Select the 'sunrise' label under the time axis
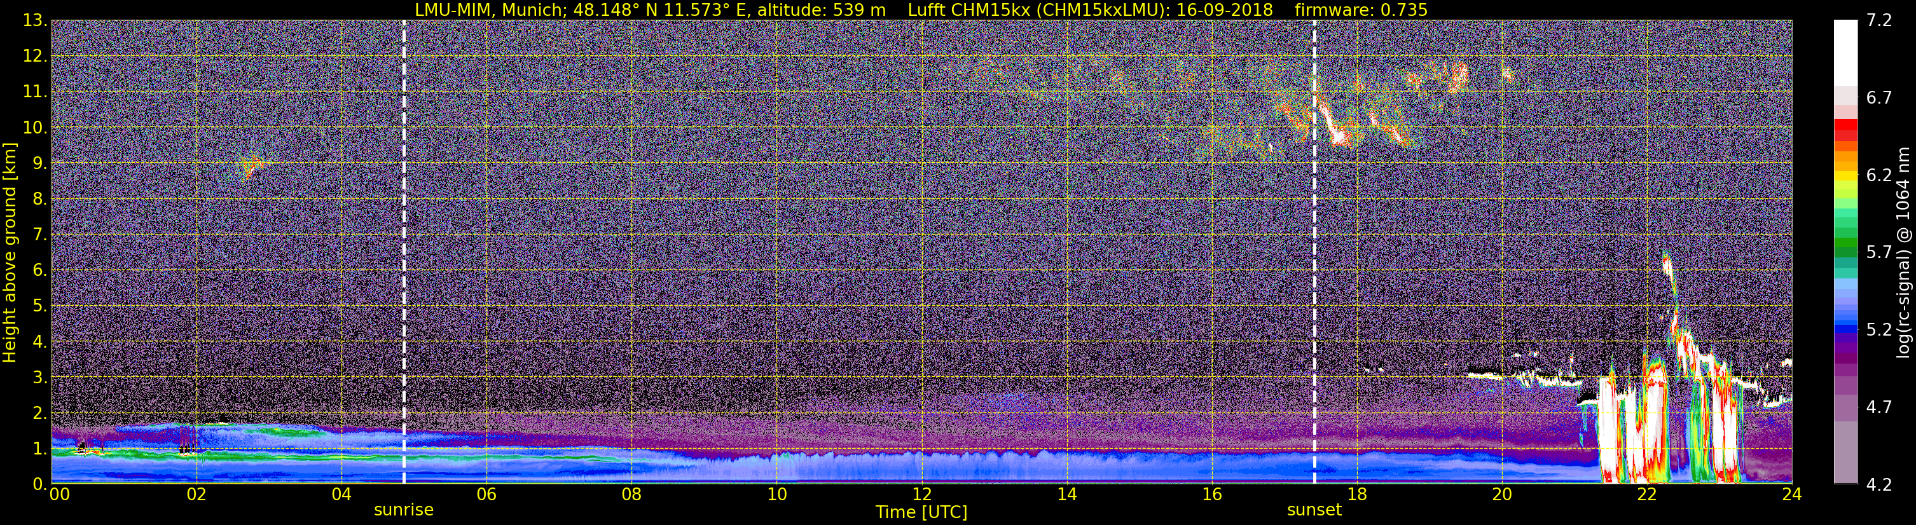 404,510
